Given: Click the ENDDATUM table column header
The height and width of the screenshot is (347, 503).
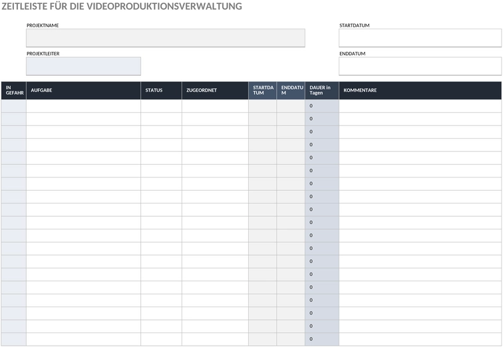Looking at the screenshot, I should coord(291,90).
